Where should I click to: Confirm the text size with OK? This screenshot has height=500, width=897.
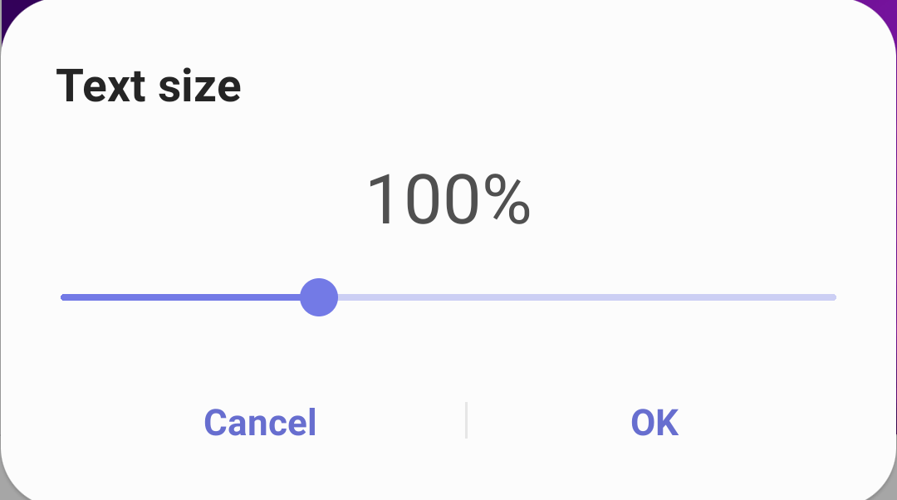[x=654, y=422]
